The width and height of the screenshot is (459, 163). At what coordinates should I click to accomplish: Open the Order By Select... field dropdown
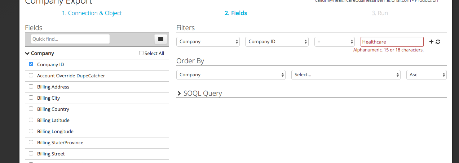(346, 75)
